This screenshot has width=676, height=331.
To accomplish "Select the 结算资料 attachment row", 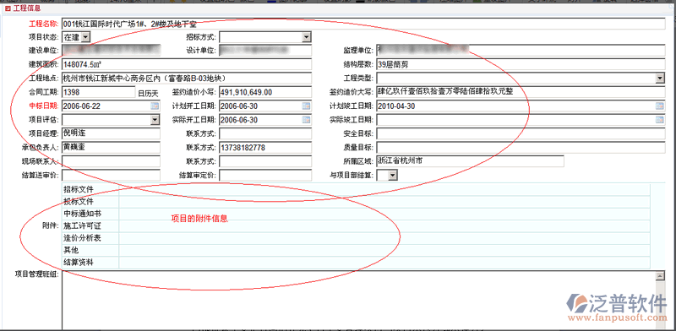I will click(356, 262).
